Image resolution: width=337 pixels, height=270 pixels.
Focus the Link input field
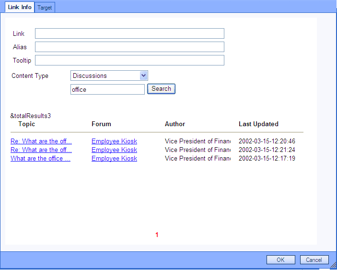[129, 33]
